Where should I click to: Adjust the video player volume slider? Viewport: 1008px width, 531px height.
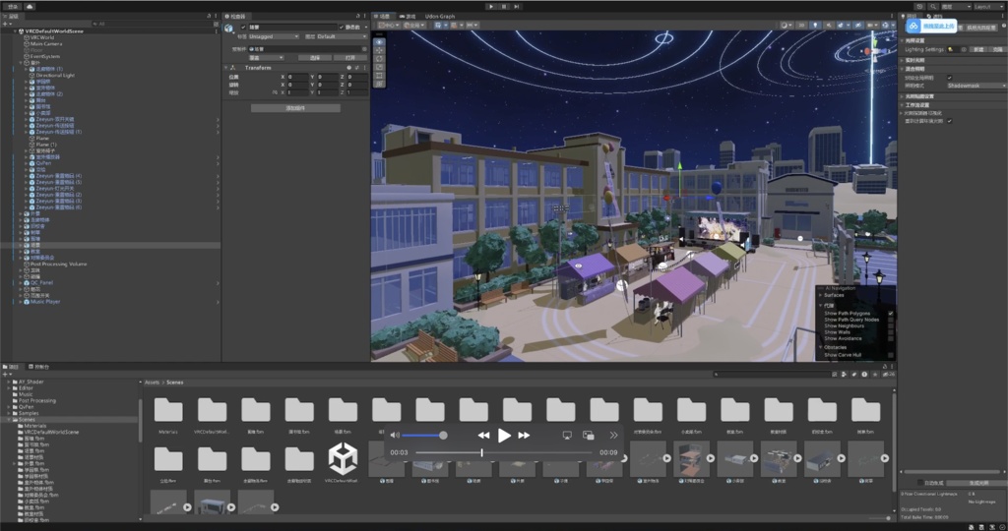[422, 436]
